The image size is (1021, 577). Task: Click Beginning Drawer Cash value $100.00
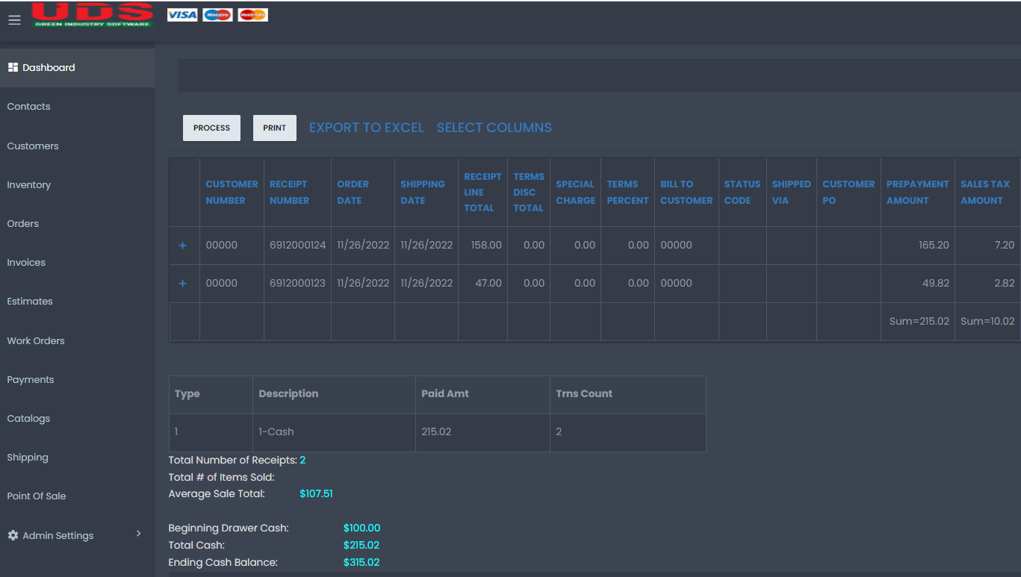pyautogui.click(x=361, y=528)
